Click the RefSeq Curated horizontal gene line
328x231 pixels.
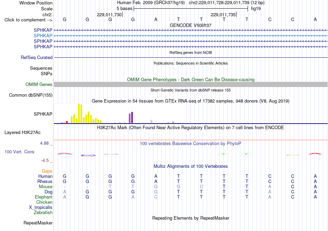(191, 58)
